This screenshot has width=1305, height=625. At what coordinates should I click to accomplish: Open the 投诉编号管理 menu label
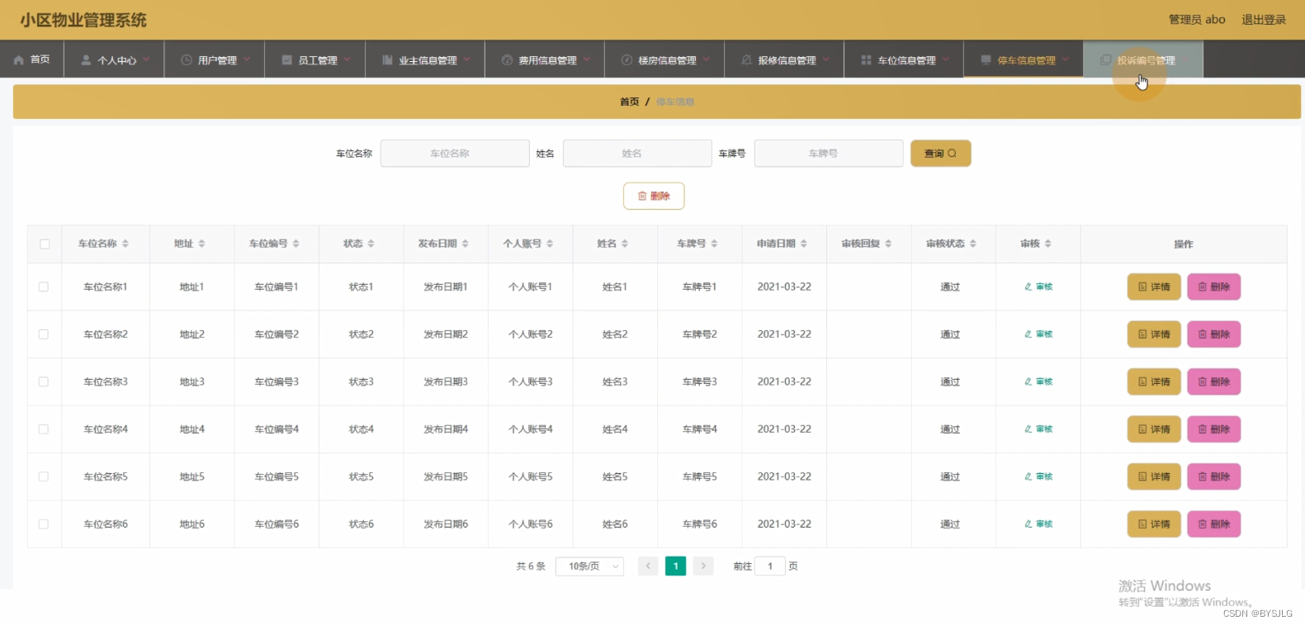tap(1147, 60)
